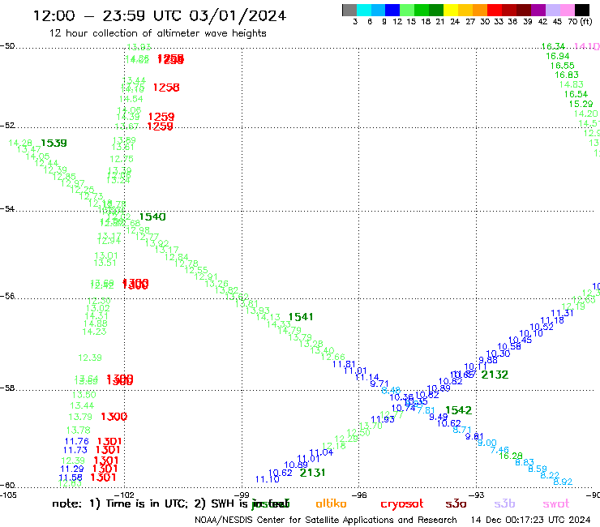Click the 'swot' satellite legend label
Viewport: 600px width, 527px height.
pos(555,504)
